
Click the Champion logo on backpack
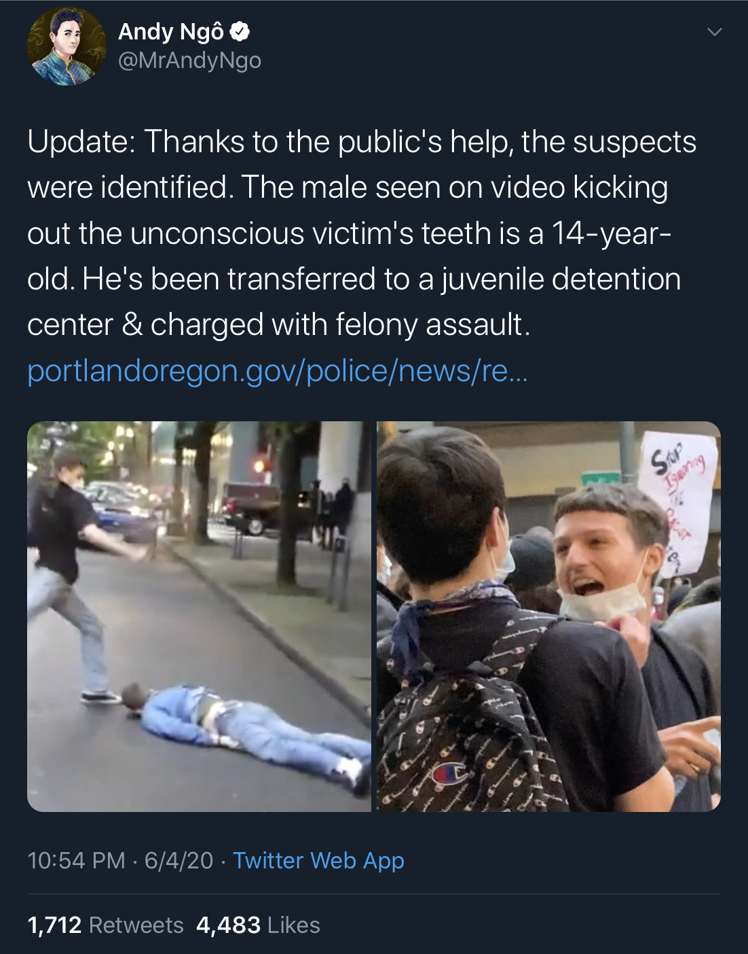pyautogui.click(x=450, y=773)
